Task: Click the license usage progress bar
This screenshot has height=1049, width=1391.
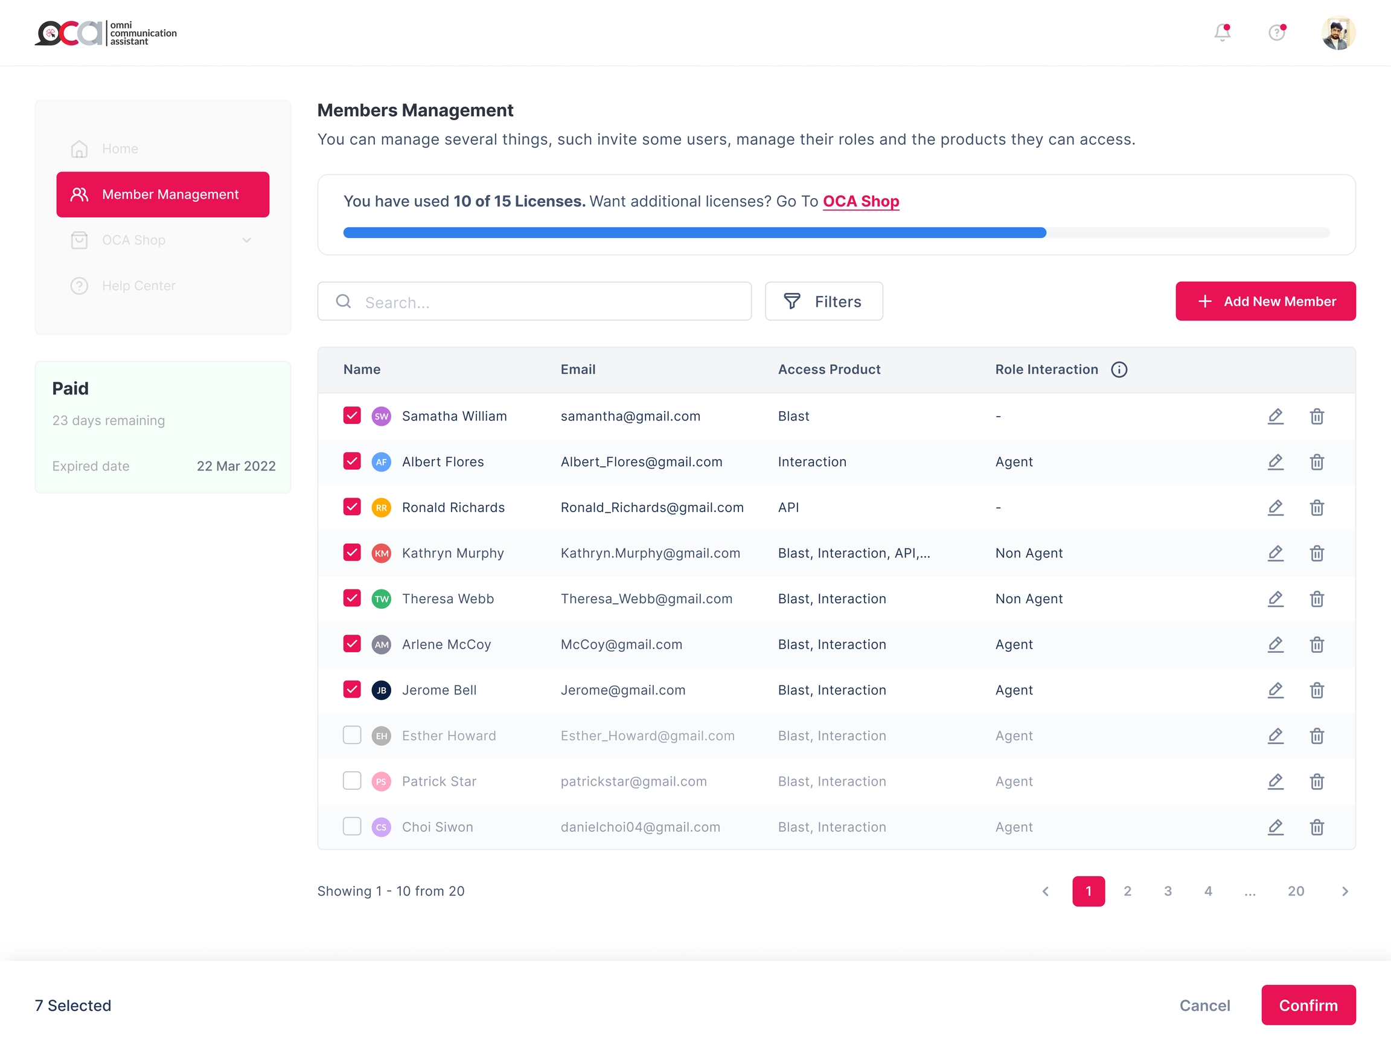Action: pyautogui.click(x=836, y=233)
